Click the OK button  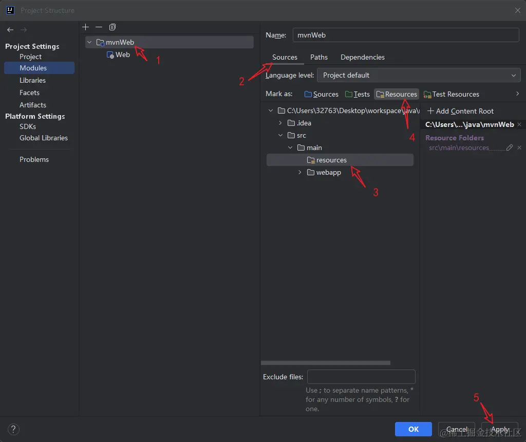(x=414, y=429)
